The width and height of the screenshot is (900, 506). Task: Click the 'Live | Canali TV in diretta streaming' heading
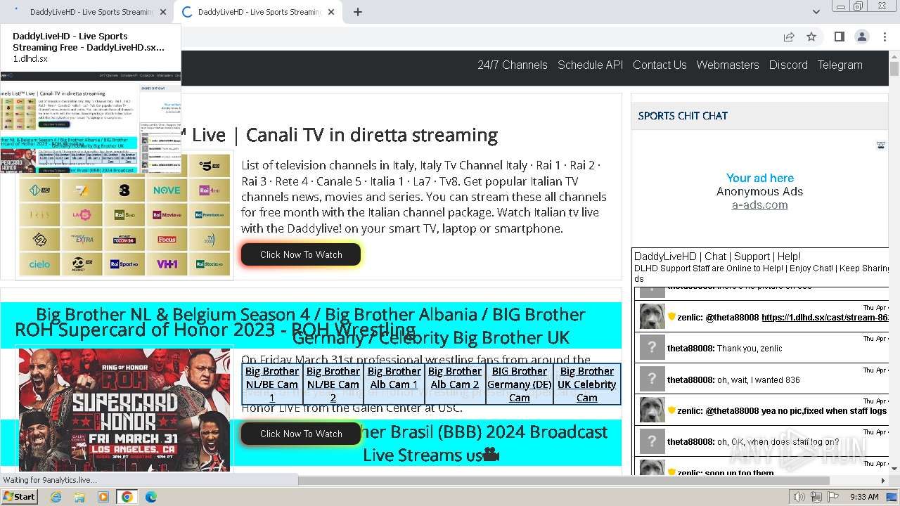tap(345, 135)
